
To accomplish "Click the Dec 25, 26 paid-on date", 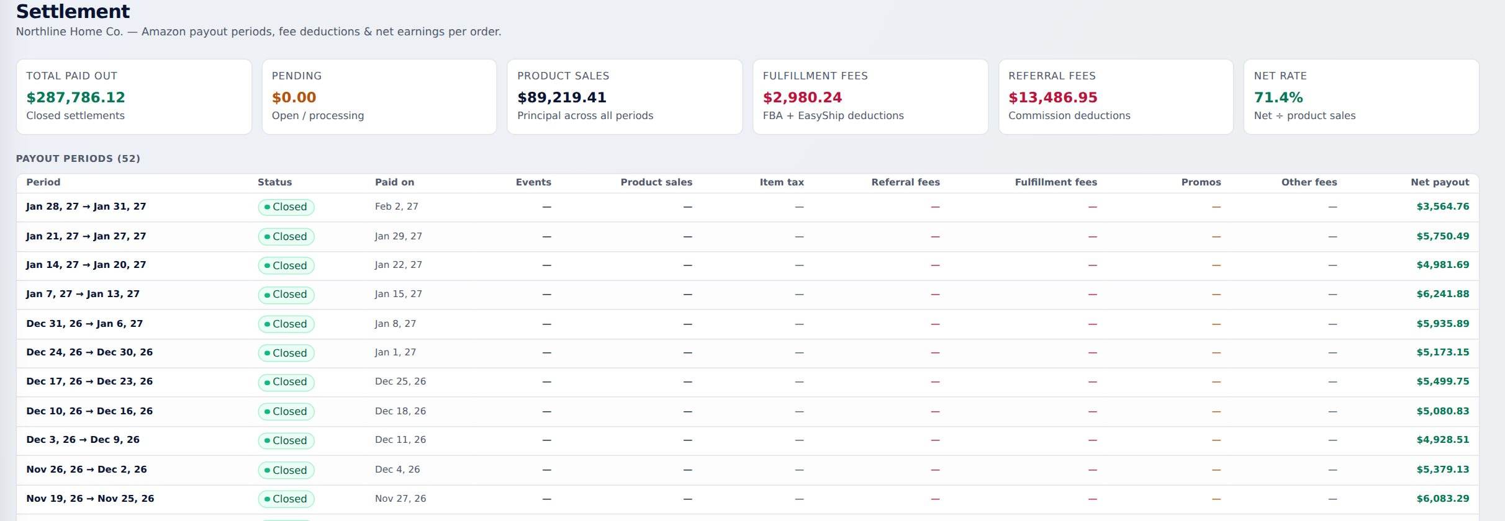I will pos(400,381).
